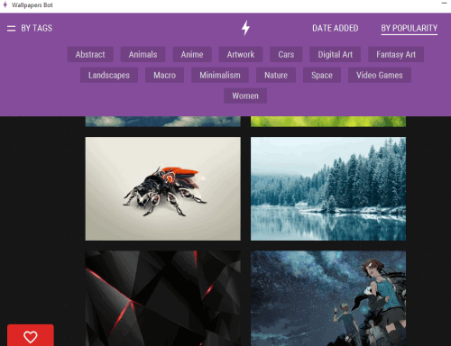Screen dimensions: 451x346
Task: Filter by the Abstract tag
Action: (90, 54)
